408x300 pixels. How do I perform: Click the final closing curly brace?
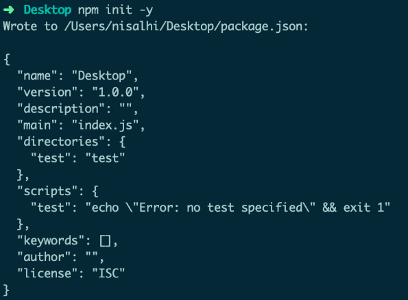coord(6,290)
